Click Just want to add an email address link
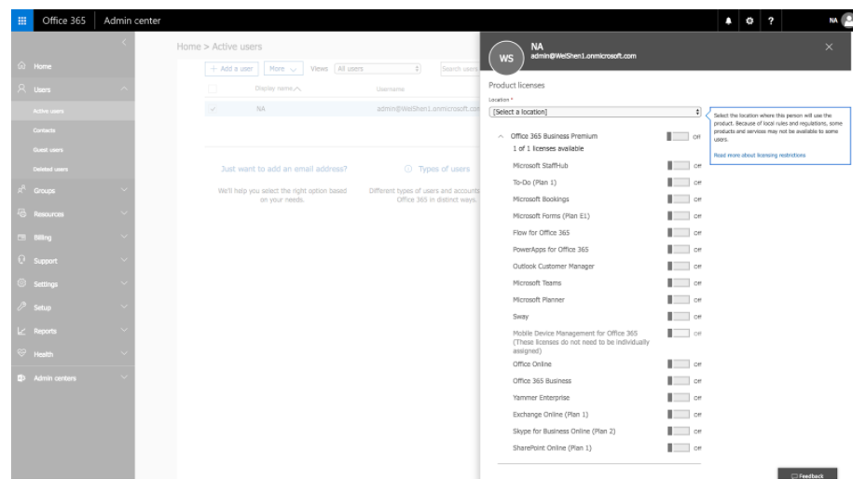The image size is (866, 493). tap(284, 169)
